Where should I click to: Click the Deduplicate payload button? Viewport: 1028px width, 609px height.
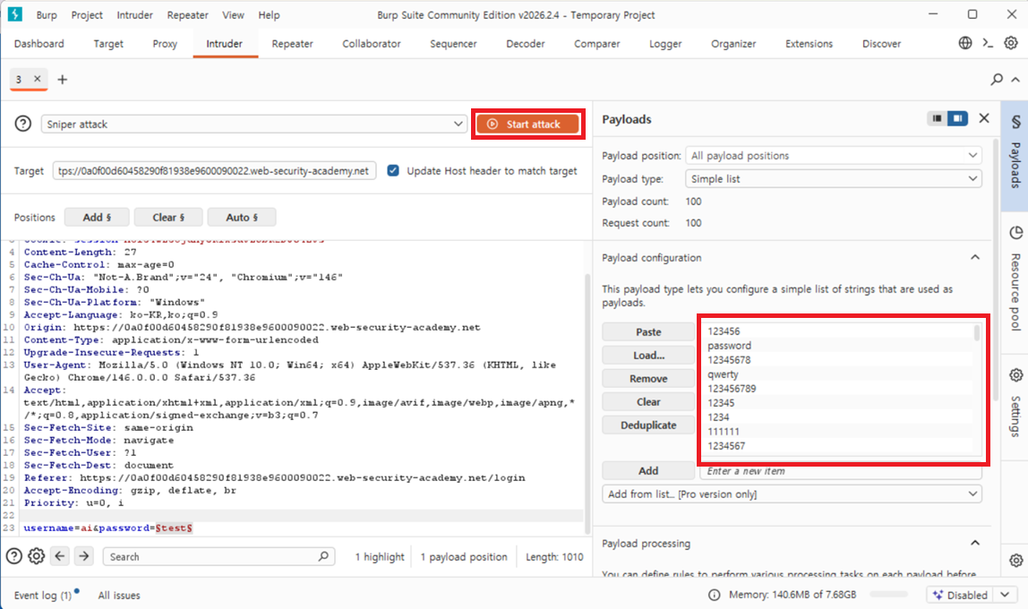[x=648, y=425]
